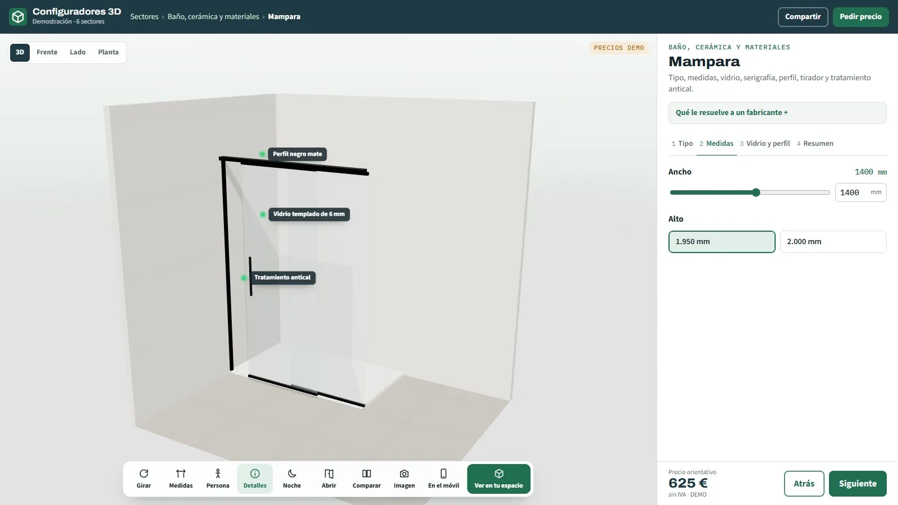Switch to Noche night mode
This screenshot has width=898, height=505.
pyautogui.click(x=292, y=479)
